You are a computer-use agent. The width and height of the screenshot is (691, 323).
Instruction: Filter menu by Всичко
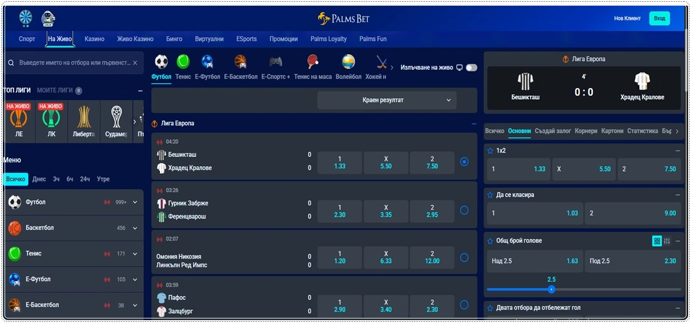coord(16,179)
